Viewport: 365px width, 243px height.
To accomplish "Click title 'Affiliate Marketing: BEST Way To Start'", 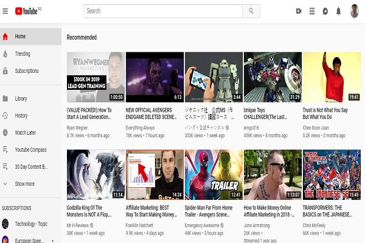I will (x=151, y=211).
